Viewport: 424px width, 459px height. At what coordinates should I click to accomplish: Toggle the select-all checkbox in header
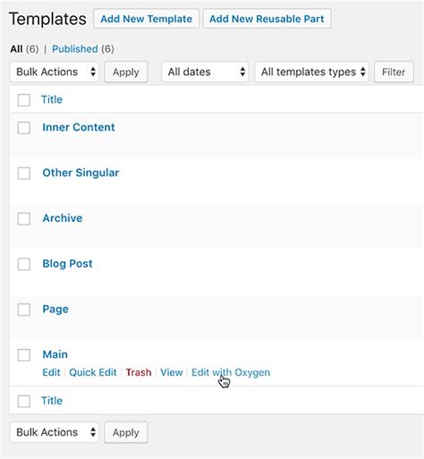tap(24, 100)
